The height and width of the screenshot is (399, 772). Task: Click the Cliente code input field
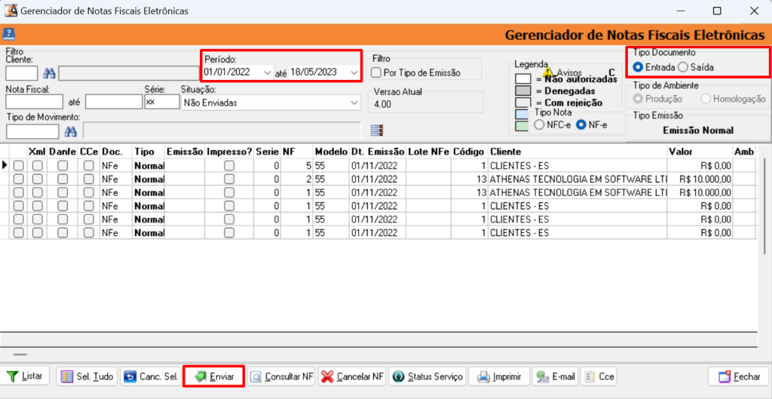(22, 73)
